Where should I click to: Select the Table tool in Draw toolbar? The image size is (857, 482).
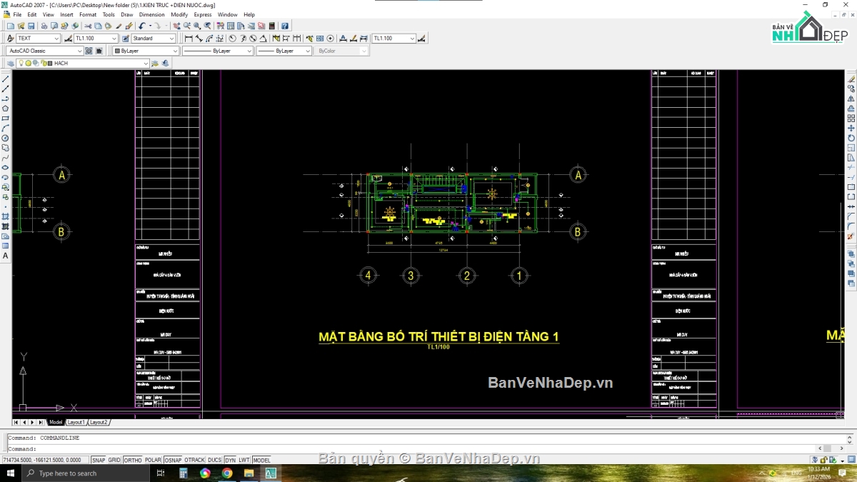pos(6,246)
